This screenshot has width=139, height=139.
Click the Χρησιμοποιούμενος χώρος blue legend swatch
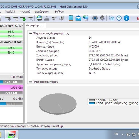click(x=92, y=103)
